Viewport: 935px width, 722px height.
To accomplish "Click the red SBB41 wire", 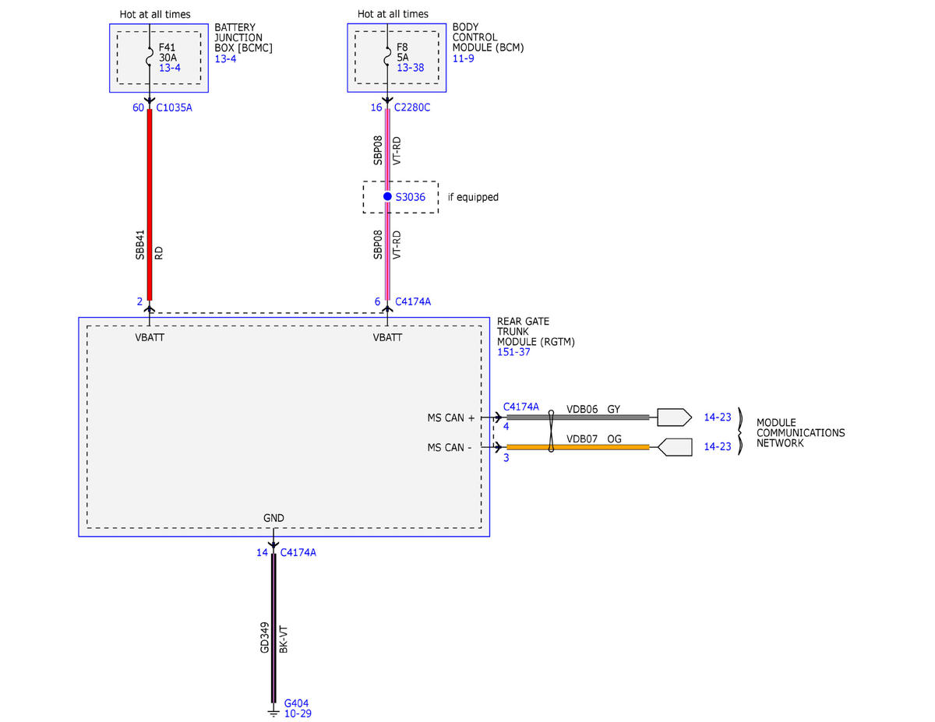I will (x=150, y=204).
